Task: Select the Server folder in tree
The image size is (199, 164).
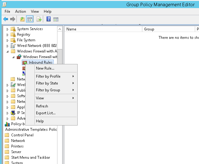Action: [16, 152]
